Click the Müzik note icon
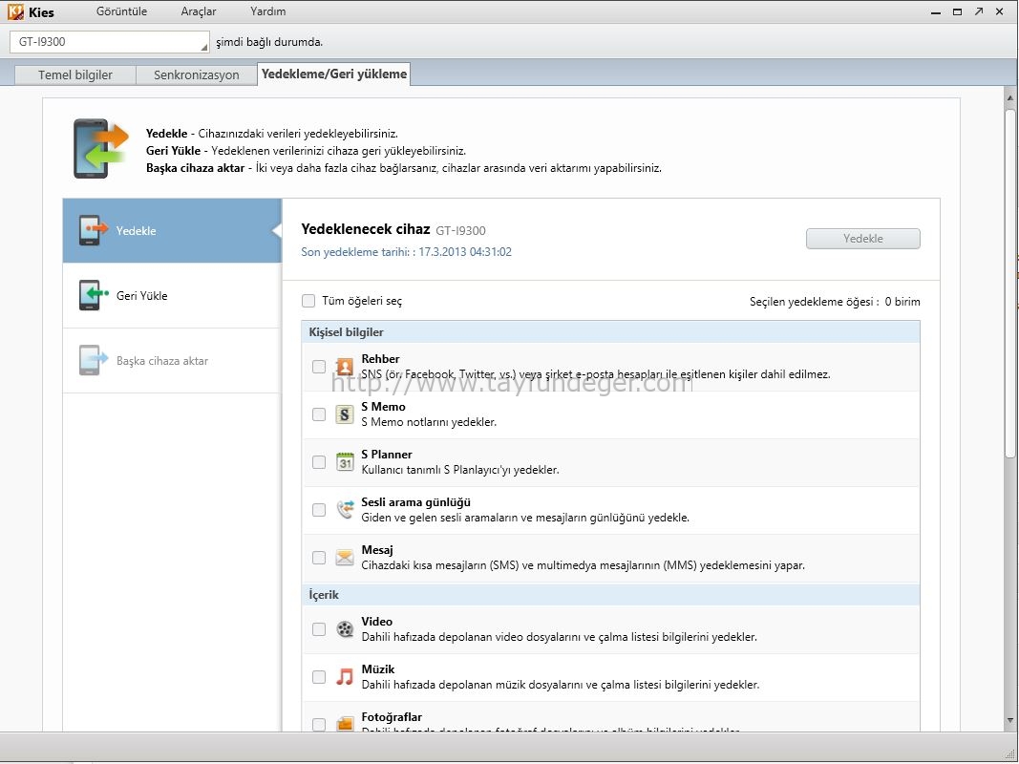This screenshot has width=1019, height=764. pos(345,677)
